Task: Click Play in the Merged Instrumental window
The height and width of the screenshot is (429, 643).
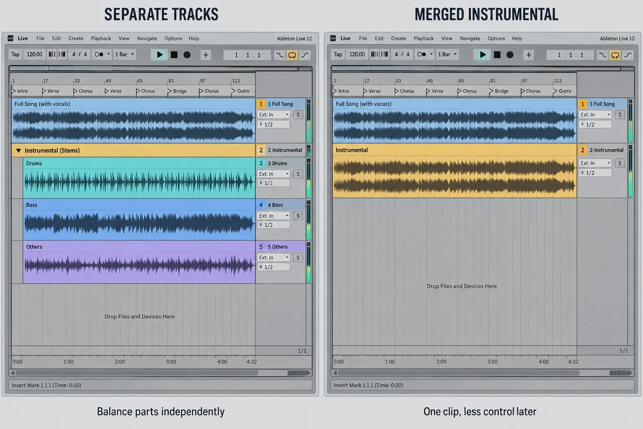Action: tap(483, 54)
